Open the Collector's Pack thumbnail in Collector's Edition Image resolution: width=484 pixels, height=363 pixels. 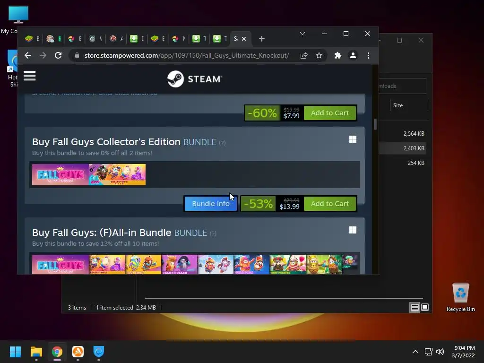(117, 175)
